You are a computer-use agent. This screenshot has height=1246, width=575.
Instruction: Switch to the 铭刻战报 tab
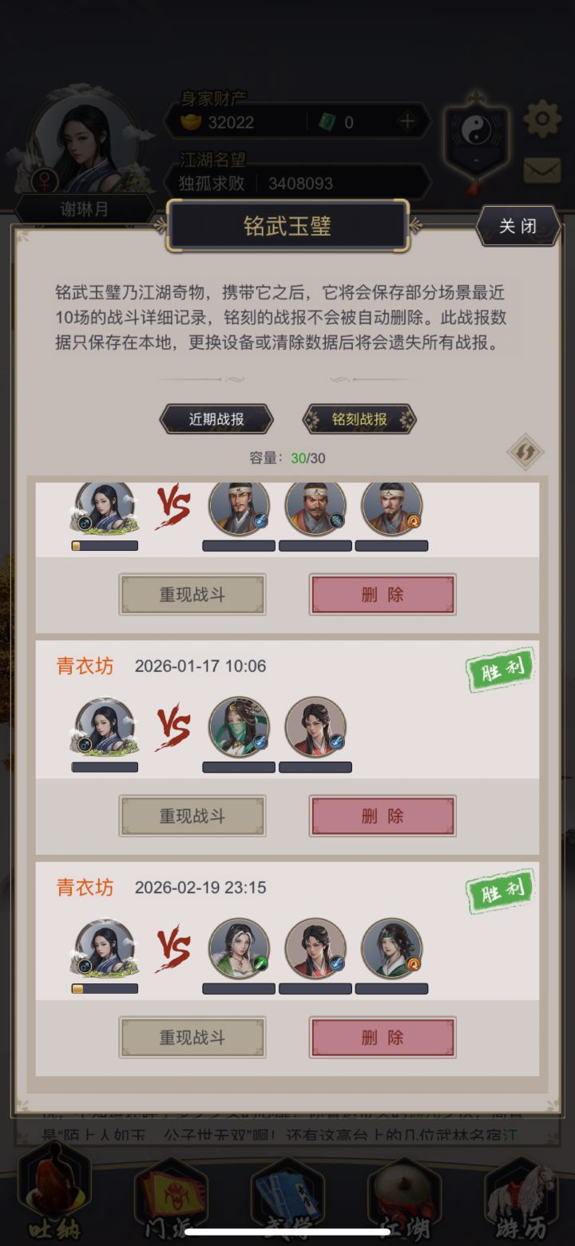359,419
